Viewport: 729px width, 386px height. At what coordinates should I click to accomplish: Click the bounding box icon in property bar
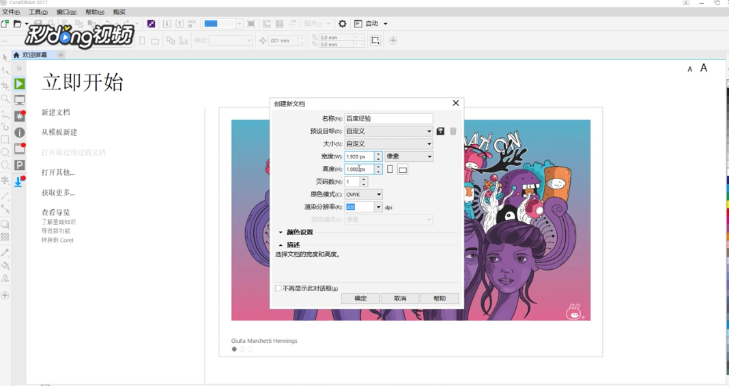375,40
